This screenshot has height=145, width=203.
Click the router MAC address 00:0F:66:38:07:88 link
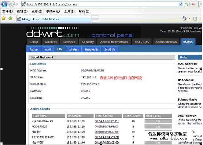click(93, 71)
